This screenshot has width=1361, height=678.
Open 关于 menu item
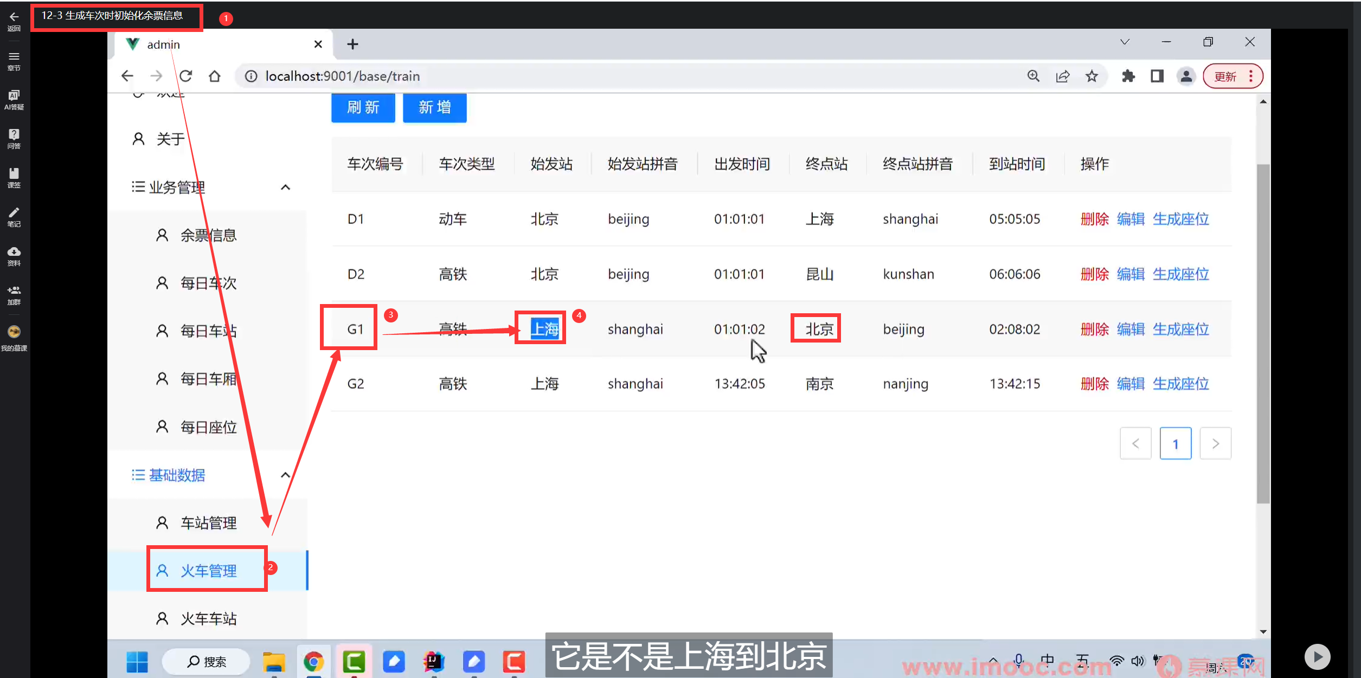(170, 139)
